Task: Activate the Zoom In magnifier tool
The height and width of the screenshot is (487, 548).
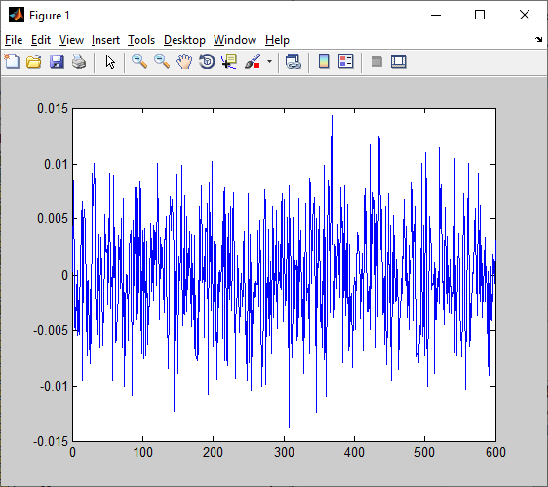Action: (139, 61)
